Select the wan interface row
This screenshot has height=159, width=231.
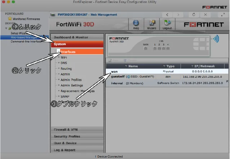coord(167,72)
